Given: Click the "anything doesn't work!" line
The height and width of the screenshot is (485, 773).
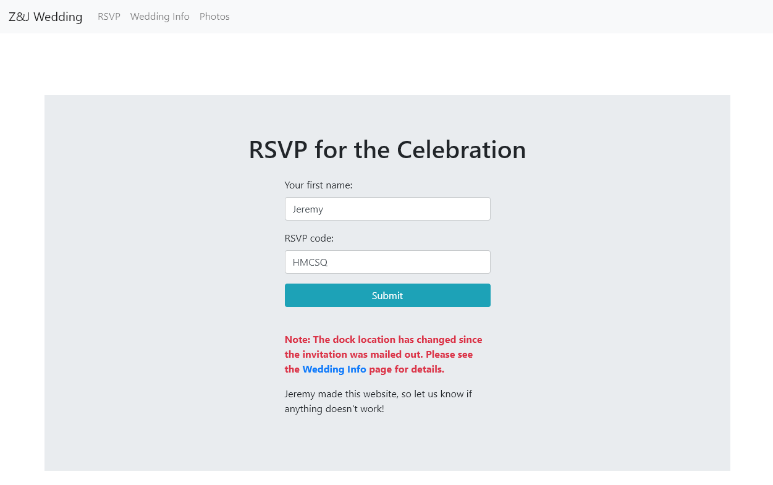Looking at the screenshot, I should click(x=334, y=409).
